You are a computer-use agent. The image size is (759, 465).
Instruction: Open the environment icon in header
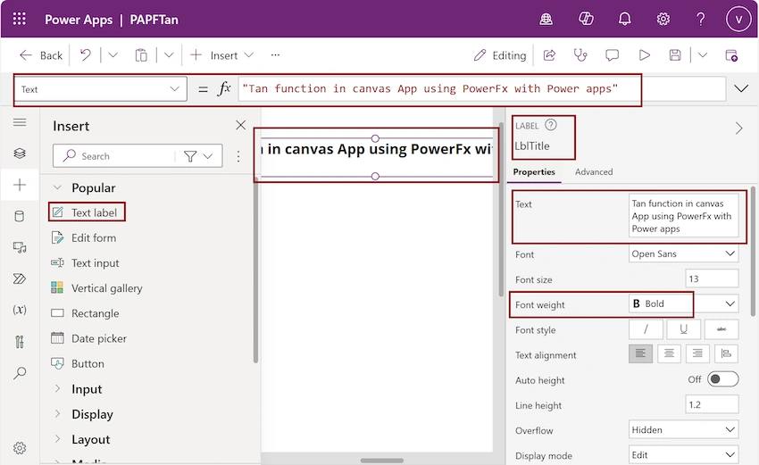pyautogui.click(x=546, y=19)
